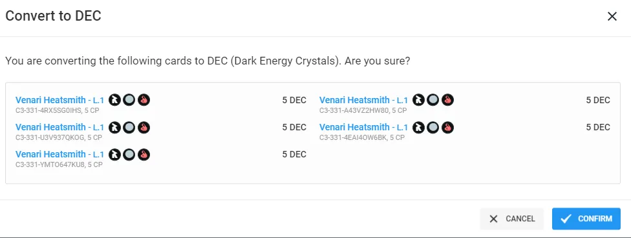Click the gray rarity circle for card 4EAI4OW6BK
The height and width of the screenshot is (238, 631).
(433, 127)
